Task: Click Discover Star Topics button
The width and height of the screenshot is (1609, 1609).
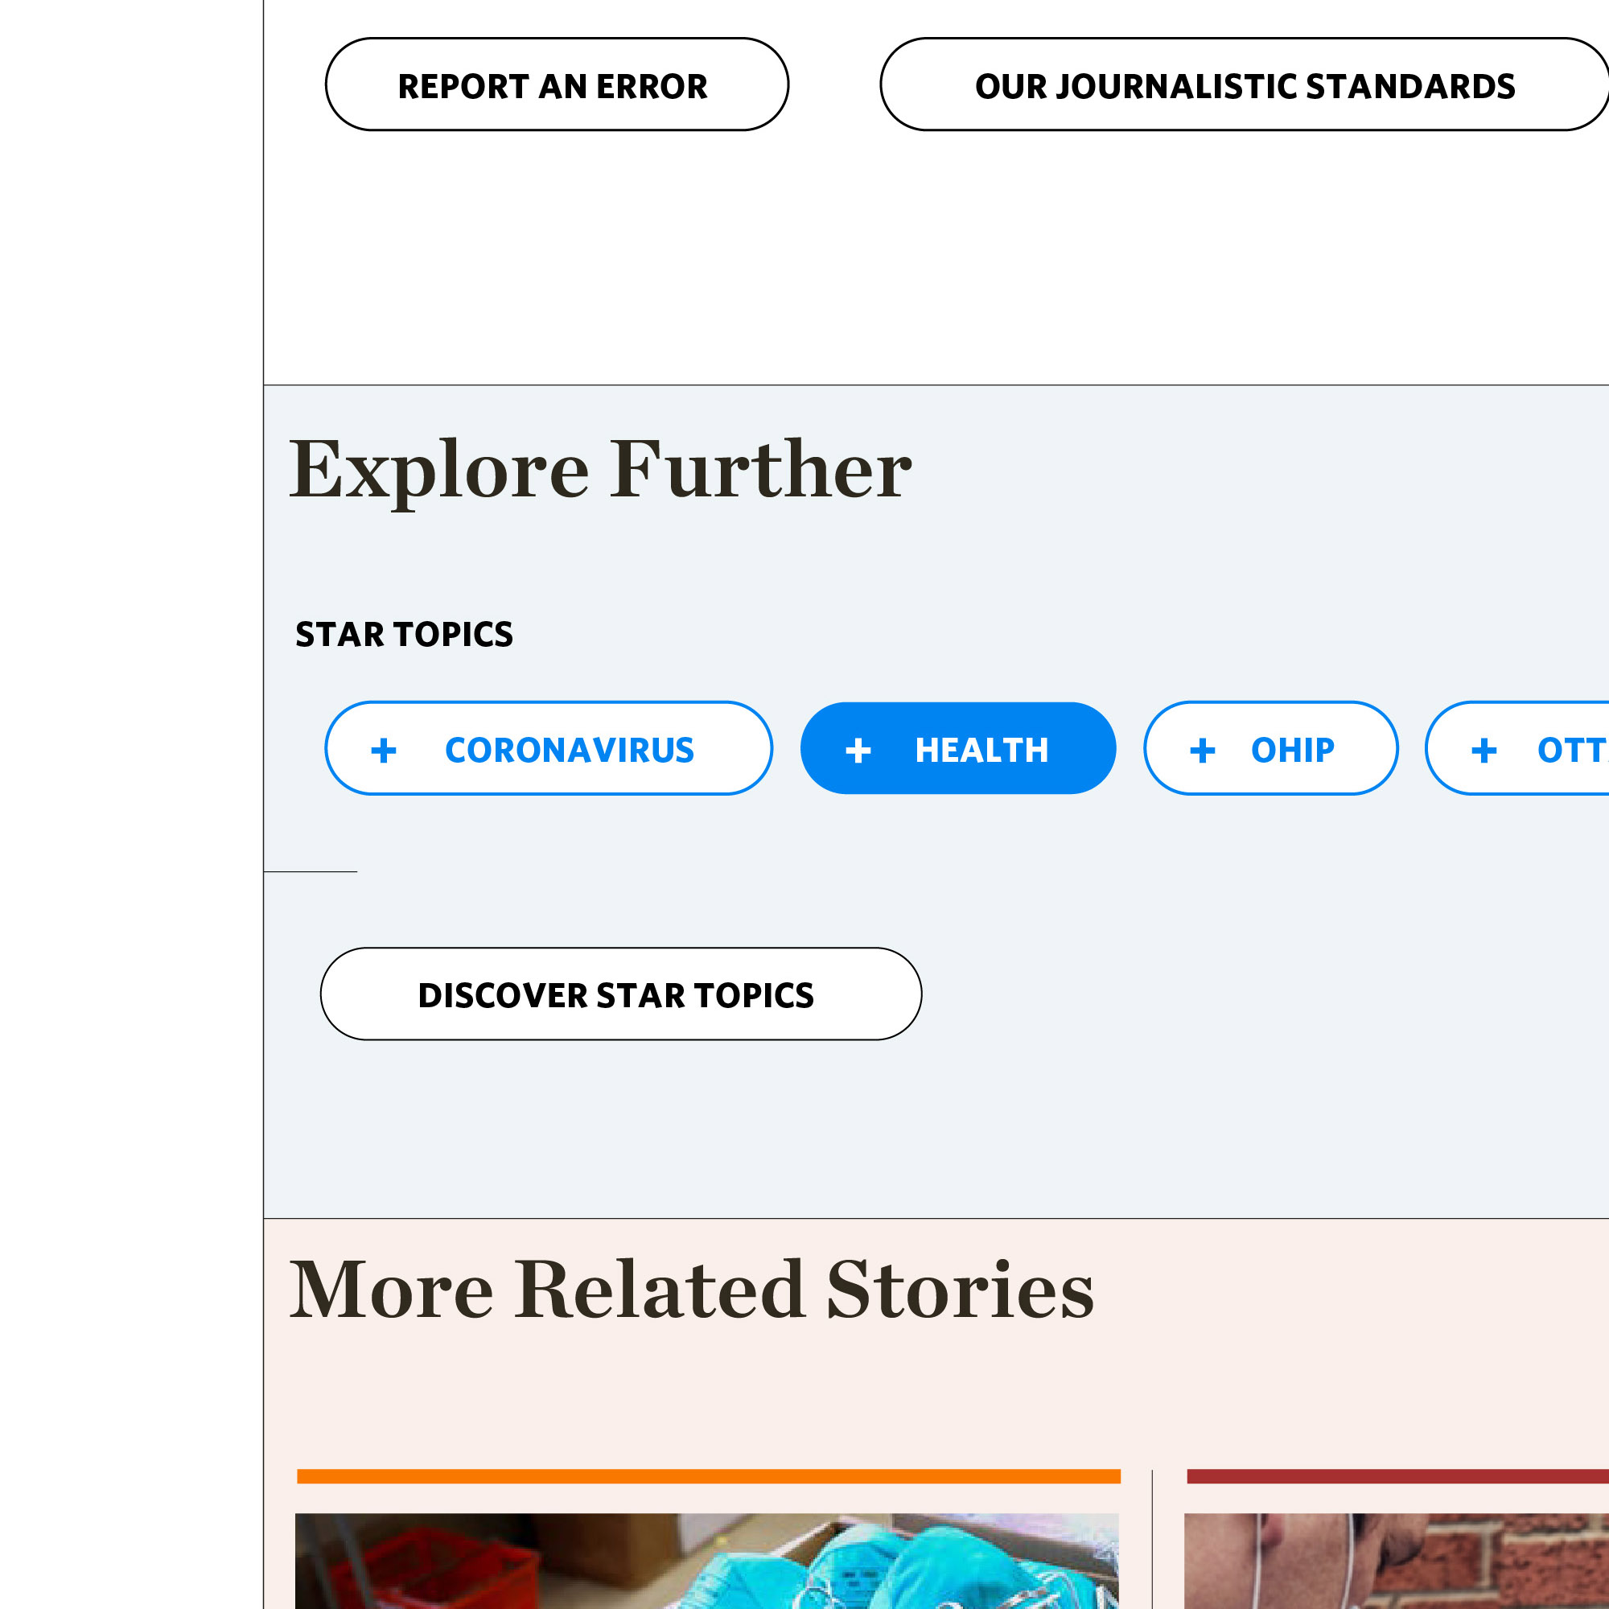Action: tap(621, 994)
